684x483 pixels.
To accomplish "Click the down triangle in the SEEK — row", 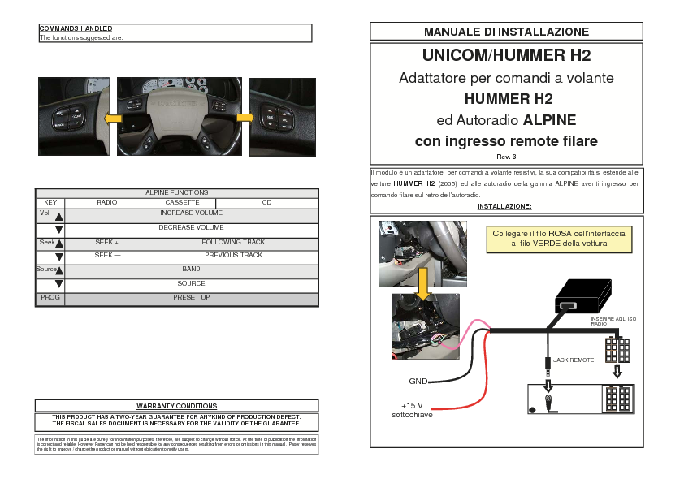I will click(58, 257).
